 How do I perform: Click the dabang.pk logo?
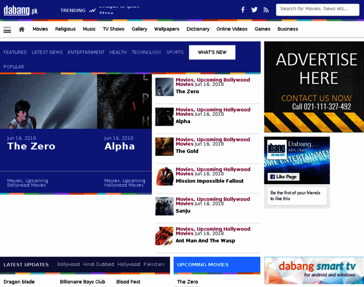pos(21,11)
